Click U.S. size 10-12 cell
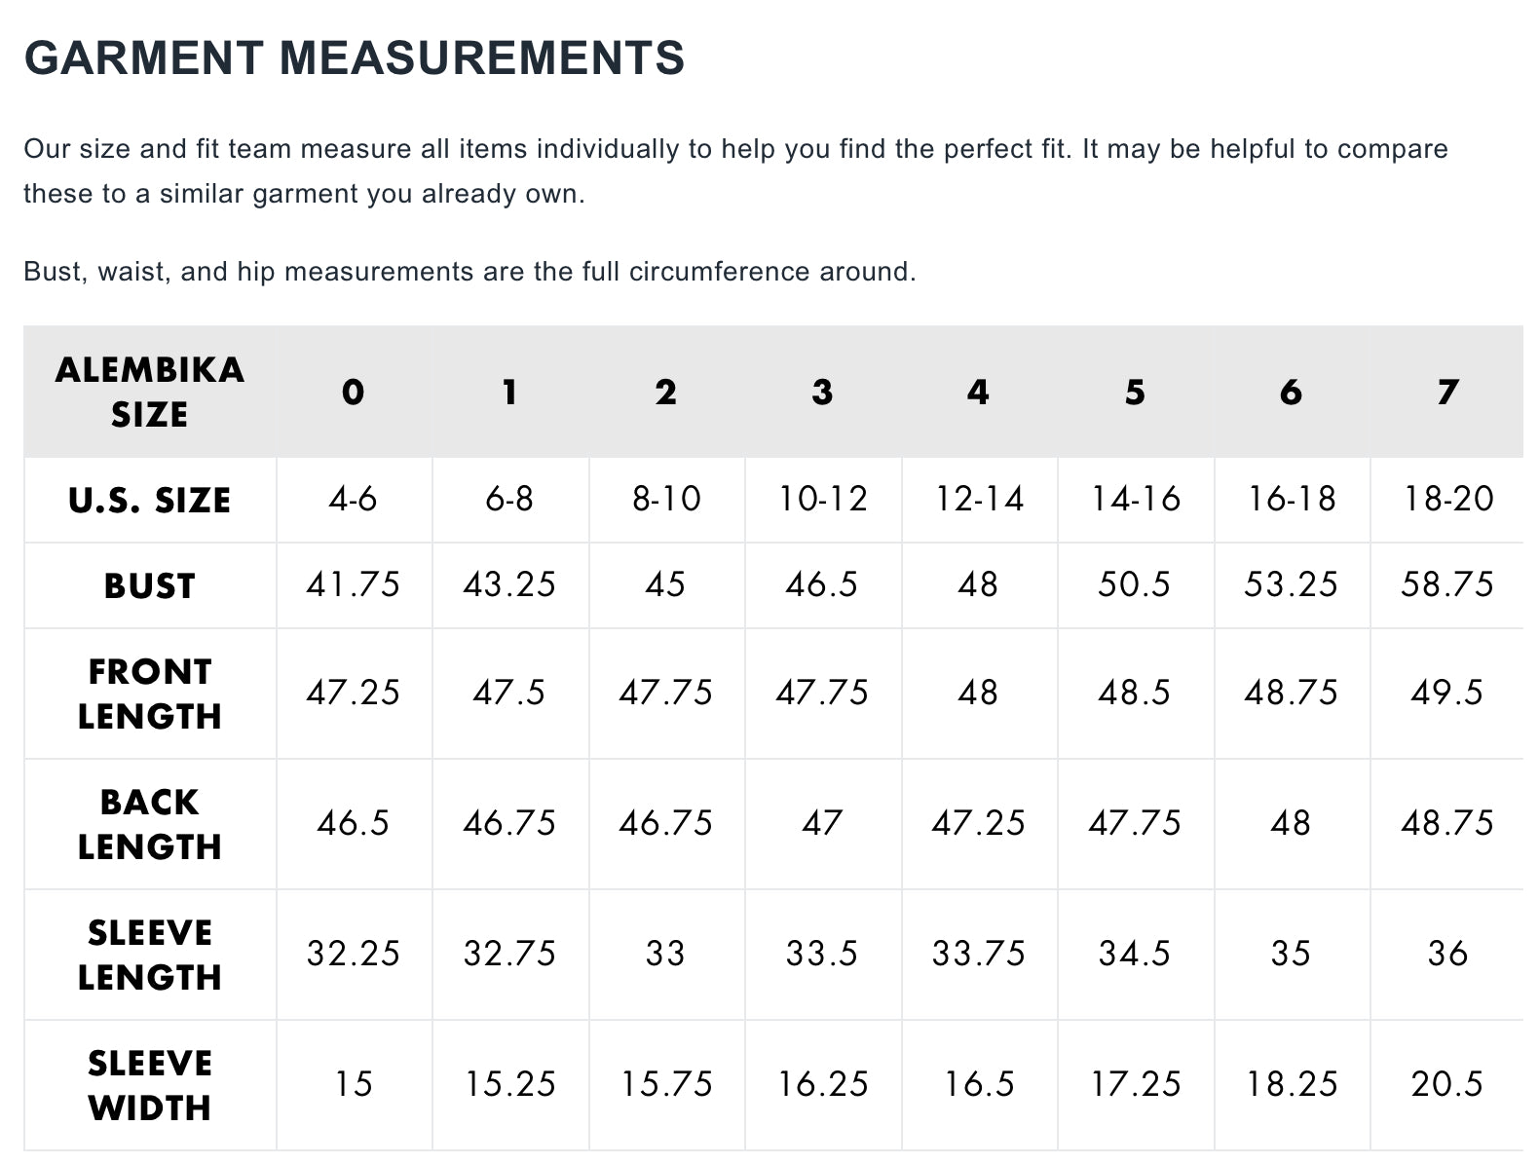1539x1164 pixels. (x=823, y=499)
